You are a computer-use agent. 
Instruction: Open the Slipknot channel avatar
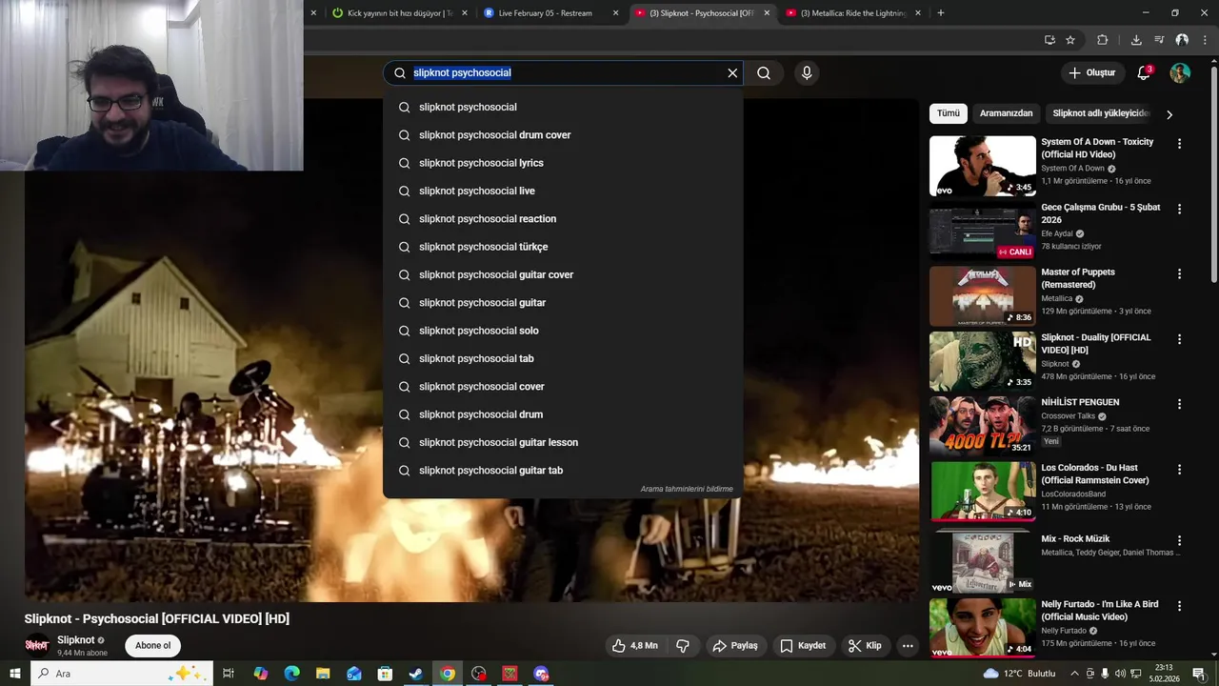pyautogui.click(x=37, y=645)
